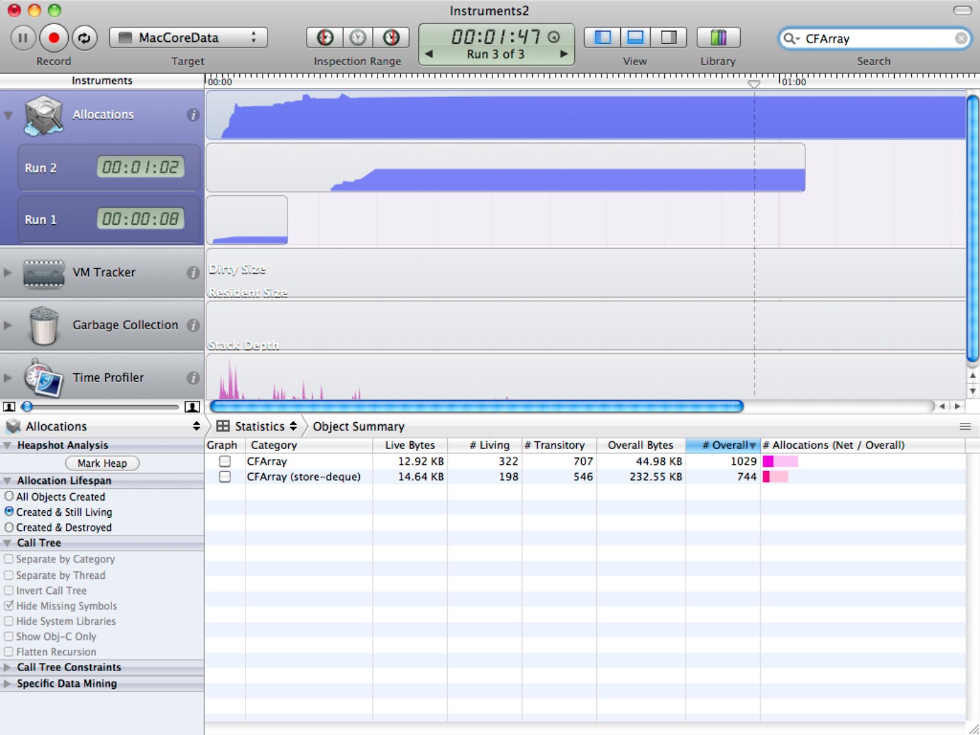Screen dimensions: 980x735
Task: Select Run 1 in the Allocations track
Action: [109, 219]
